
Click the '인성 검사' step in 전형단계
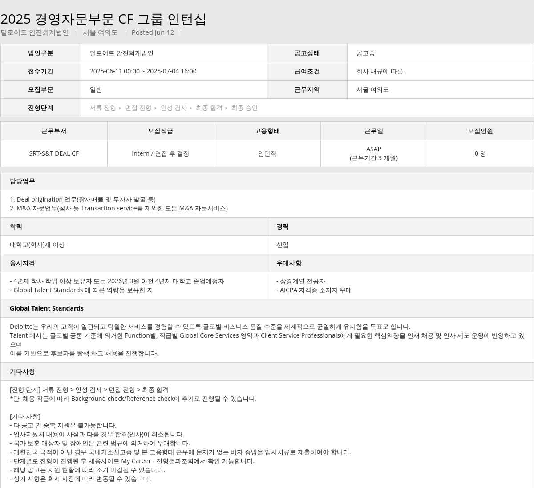tap(174, 108)
